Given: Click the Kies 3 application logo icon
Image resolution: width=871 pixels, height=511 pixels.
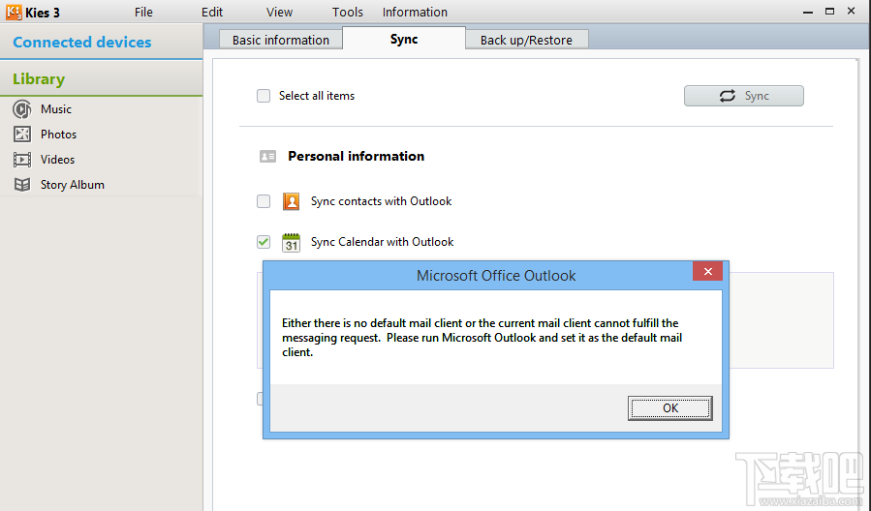Looking at the screenshot, I should [x=14, y=12].
